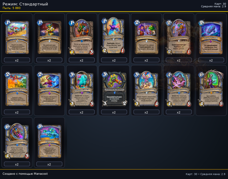Click the Создано с помощью Manacost text
This screenshot has height=179, width=228.
pos(25,174)
